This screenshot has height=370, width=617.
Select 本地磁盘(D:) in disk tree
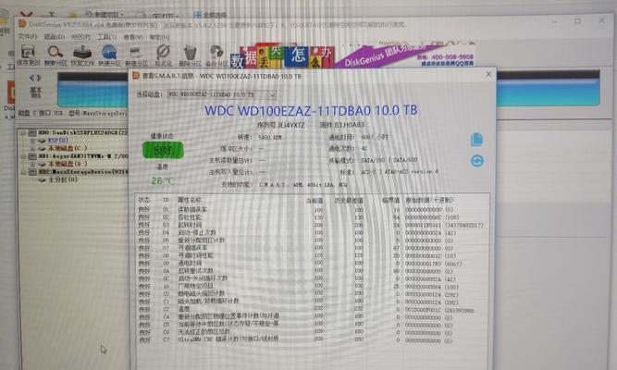[x=68, y=164]
